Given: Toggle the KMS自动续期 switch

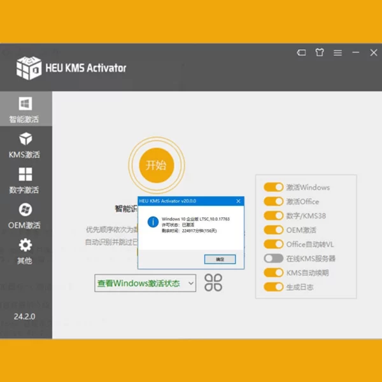Looking at the screenshot, I should [274, 272].
